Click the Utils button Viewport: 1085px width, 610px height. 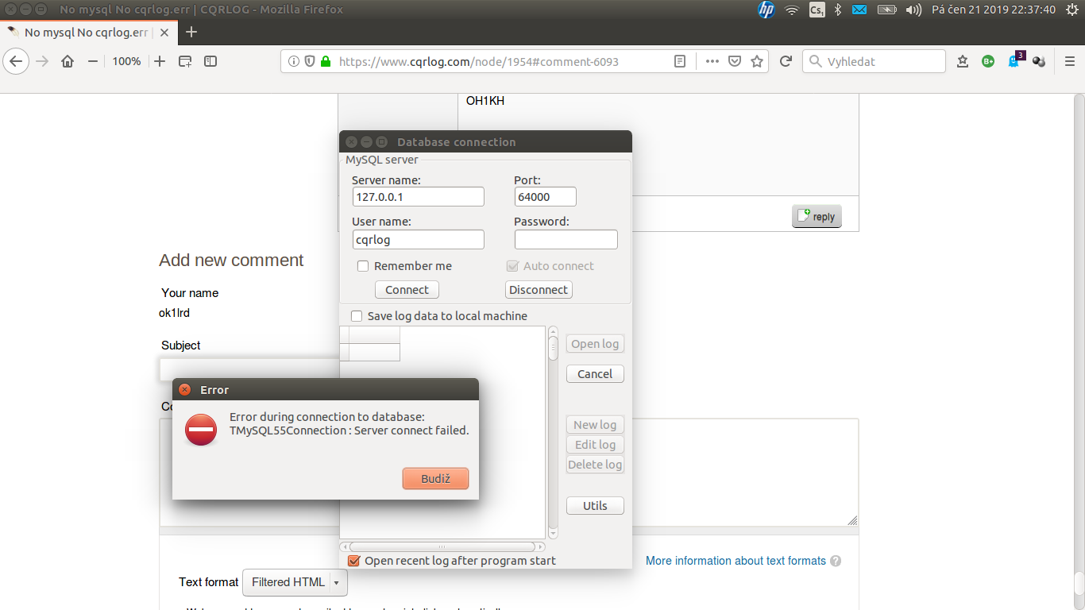pyautogui.click(x=595, y=506)
